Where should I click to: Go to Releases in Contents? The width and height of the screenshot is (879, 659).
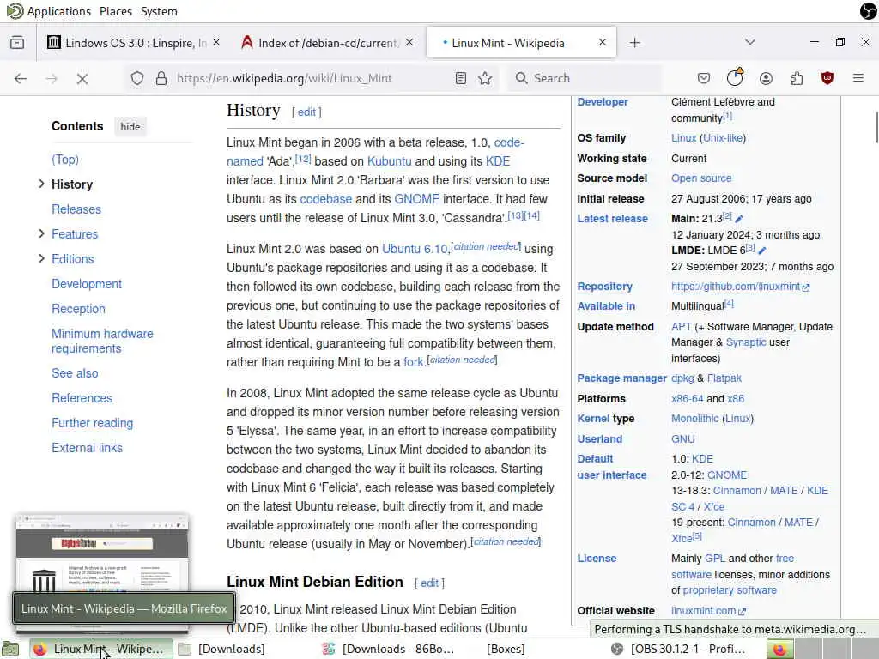point(76,209)
